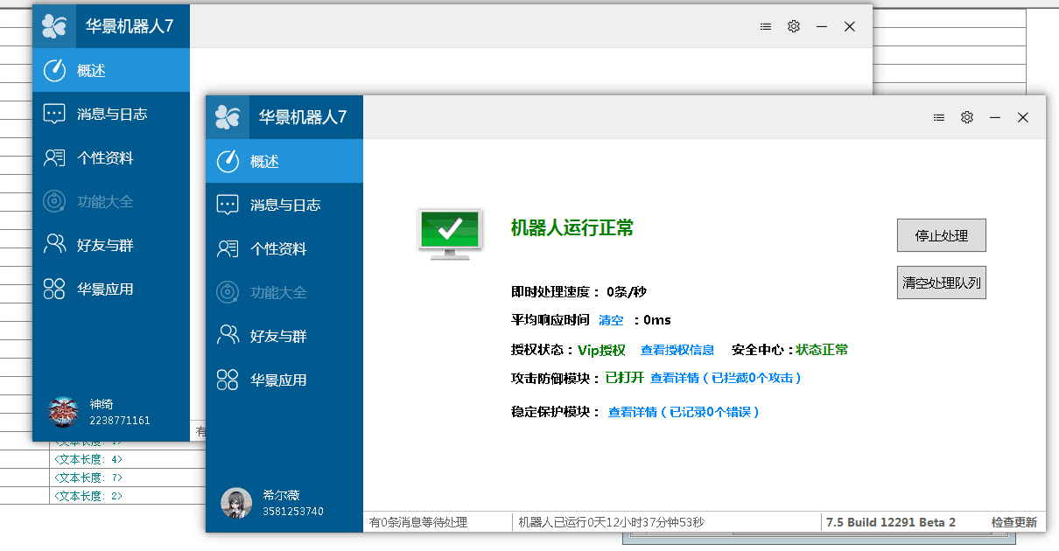1059x551 pixels.
Task: Click account number 2238771161 in back window
Action: pos(120,421)
